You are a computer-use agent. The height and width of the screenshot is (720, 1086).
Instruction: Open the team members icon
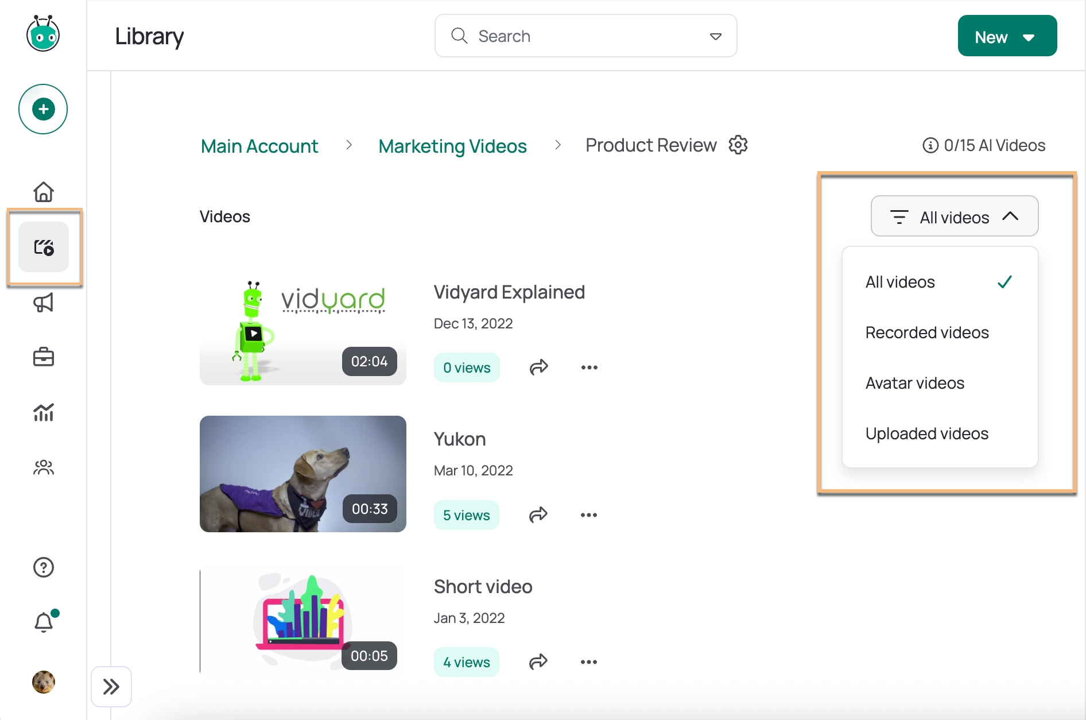pyautogui.click(x=44, y=467)
